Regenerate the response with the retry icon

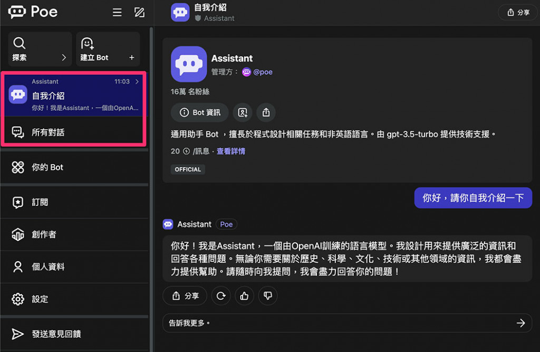pos(221,296)
